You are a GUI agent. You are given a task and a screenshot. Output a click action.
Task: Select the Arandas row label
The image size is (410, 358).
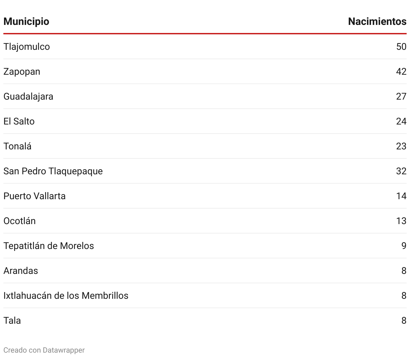[20, 271]
